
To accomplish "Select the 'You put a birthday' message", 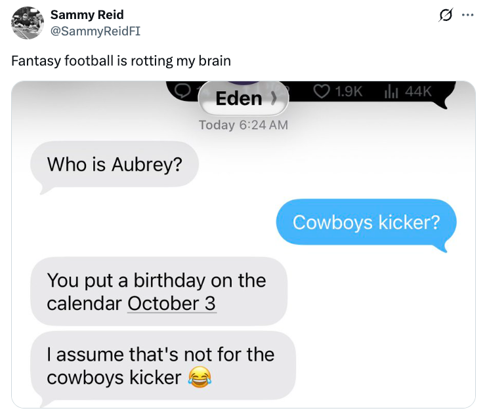I will [159, 291].
